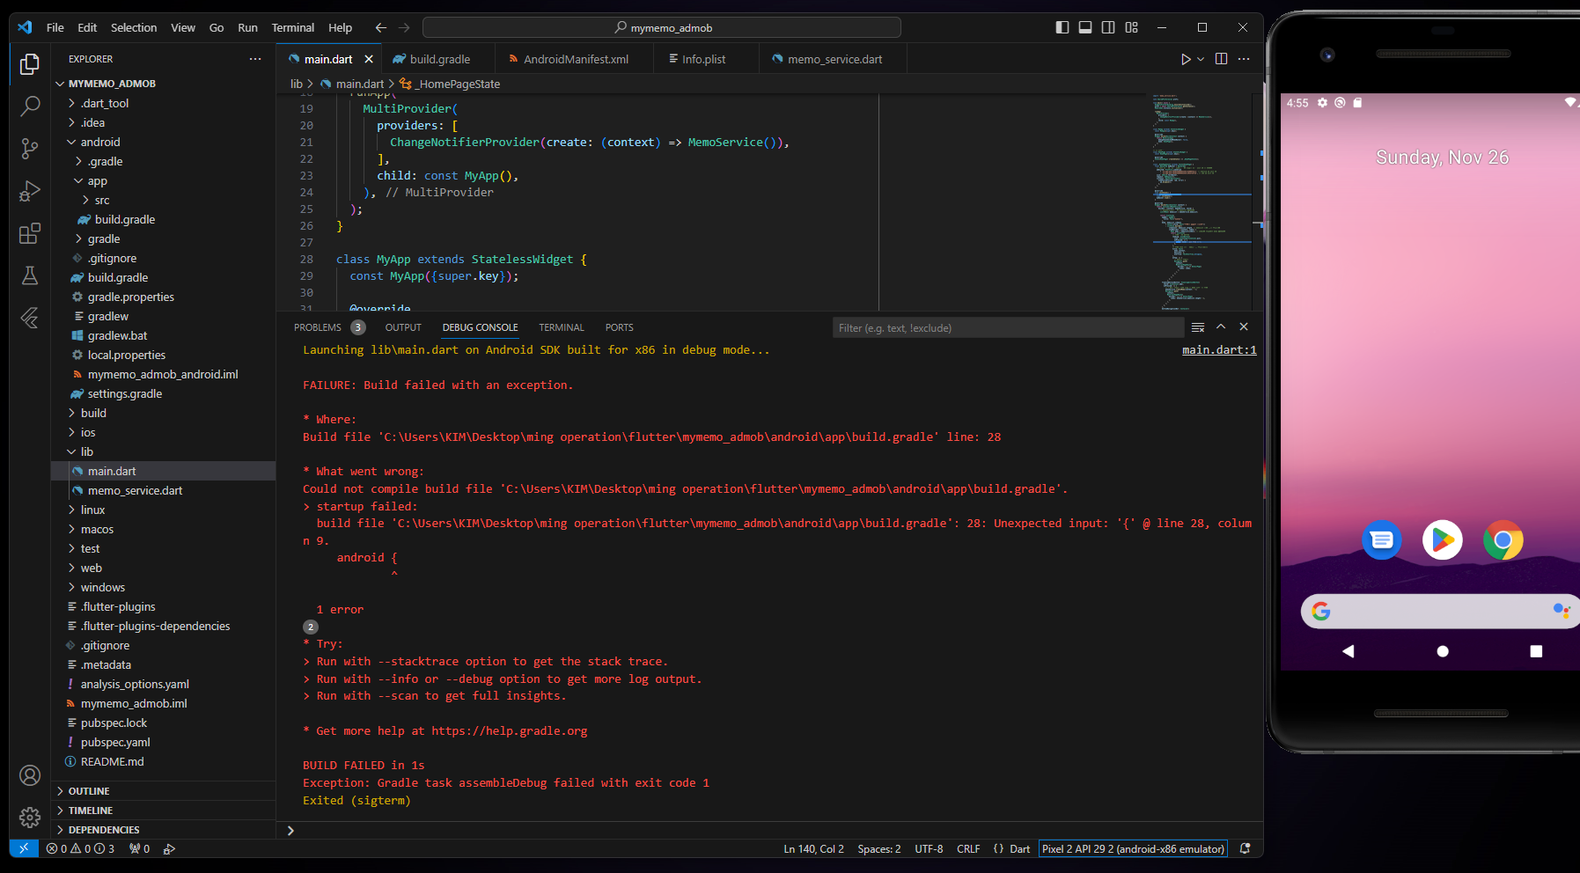
Task: Switch to the memo_service.dart tab
Action: (x=834, y=59)
